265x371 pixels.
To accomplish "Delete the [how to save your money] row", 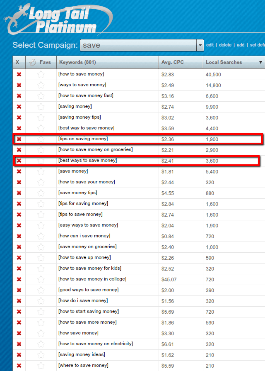I will [19, 182].
